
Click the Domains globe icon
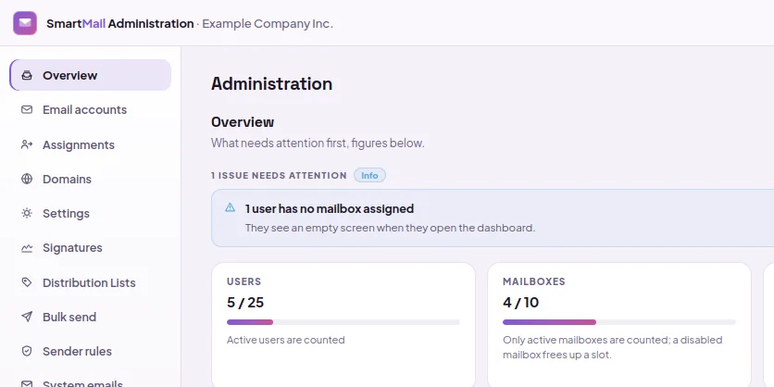(x=27, y=179)
